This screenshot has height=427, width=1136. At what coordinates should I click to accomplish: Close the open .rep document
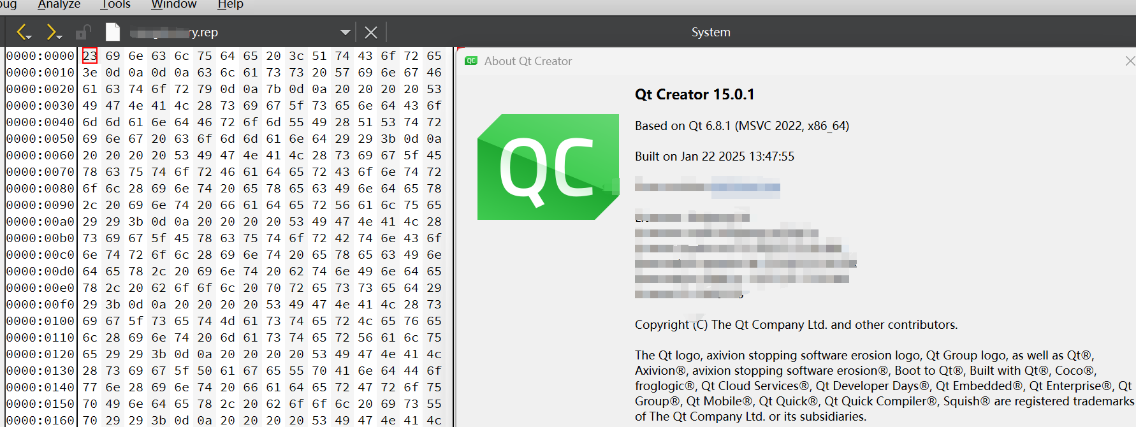pos(371,33)
